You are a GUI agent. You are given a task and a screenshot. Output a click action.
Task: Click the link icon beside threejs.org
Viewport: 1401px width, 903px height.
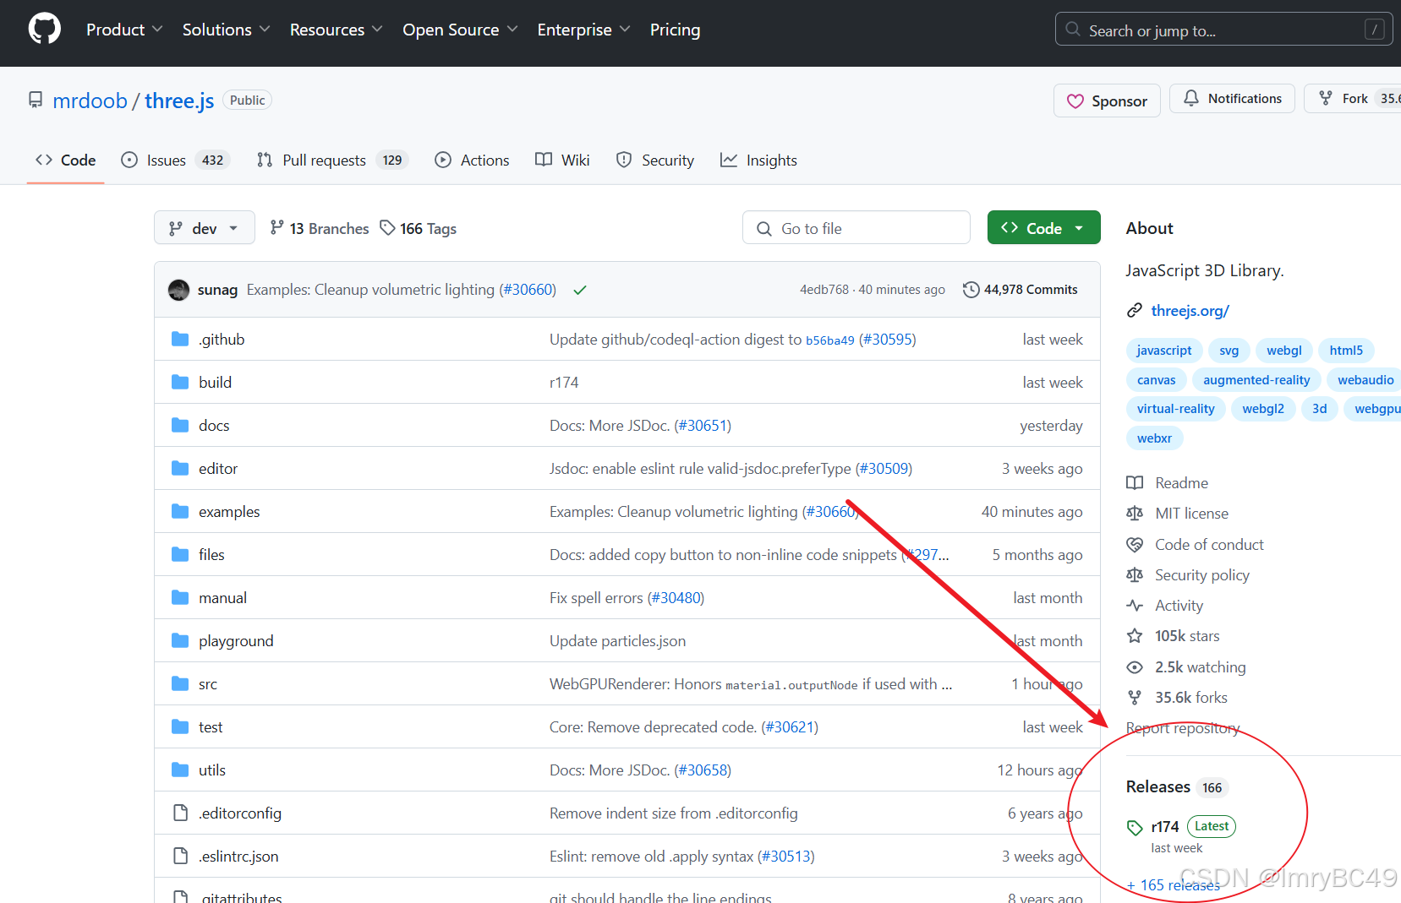(1135, 311)
